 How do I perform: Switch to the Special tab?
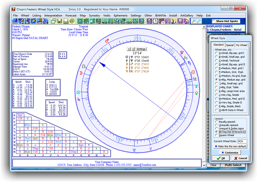pyautogui.click(x=230, y=45)
